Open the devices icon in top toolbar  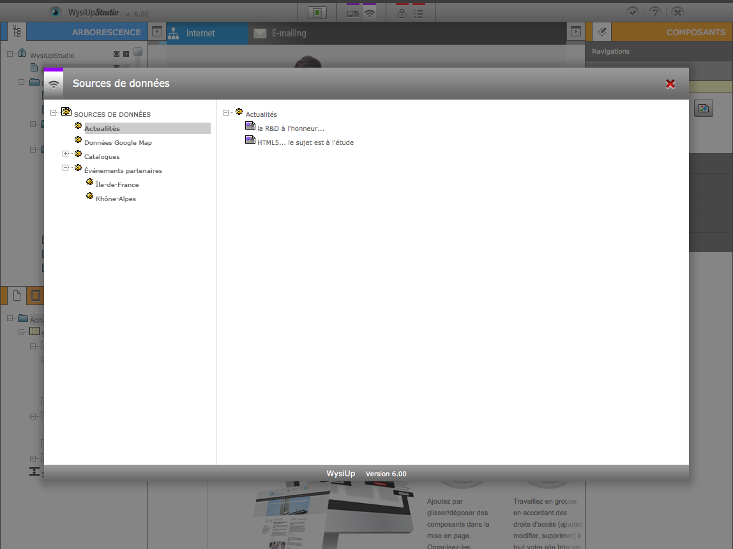pyautogui.click(x=353, y=13)
